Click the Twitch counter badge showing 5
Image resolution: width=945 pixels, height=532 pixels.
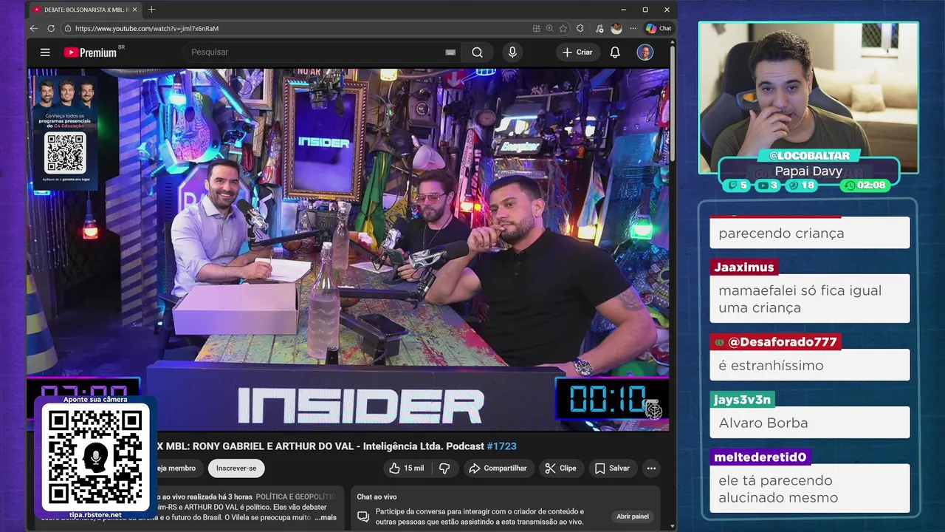[738, 185]
